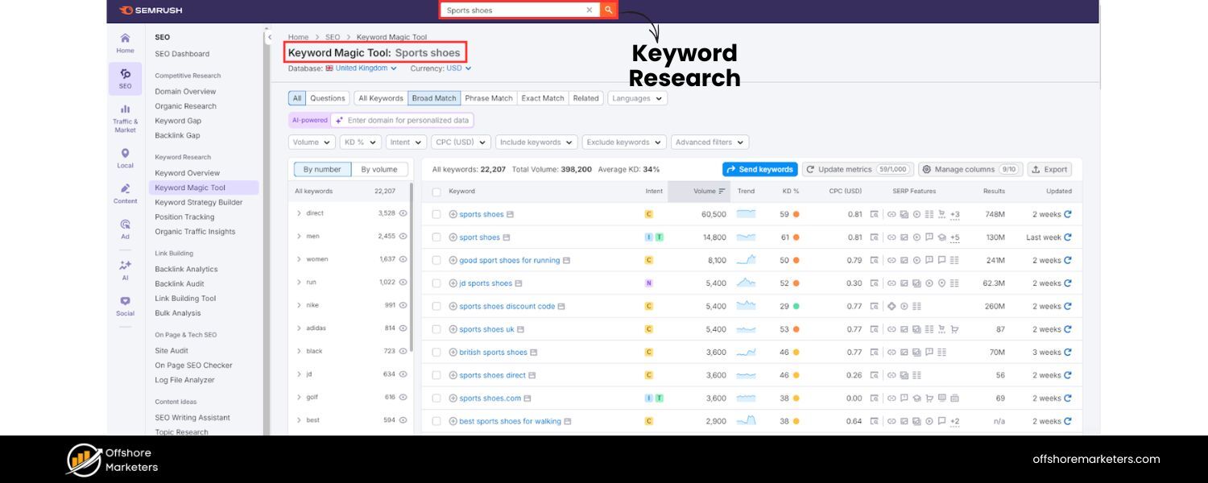This screenshot has height=483, width=1208.
Task: Tick the checkbox next to sports shoes
Action: point(436,214)
